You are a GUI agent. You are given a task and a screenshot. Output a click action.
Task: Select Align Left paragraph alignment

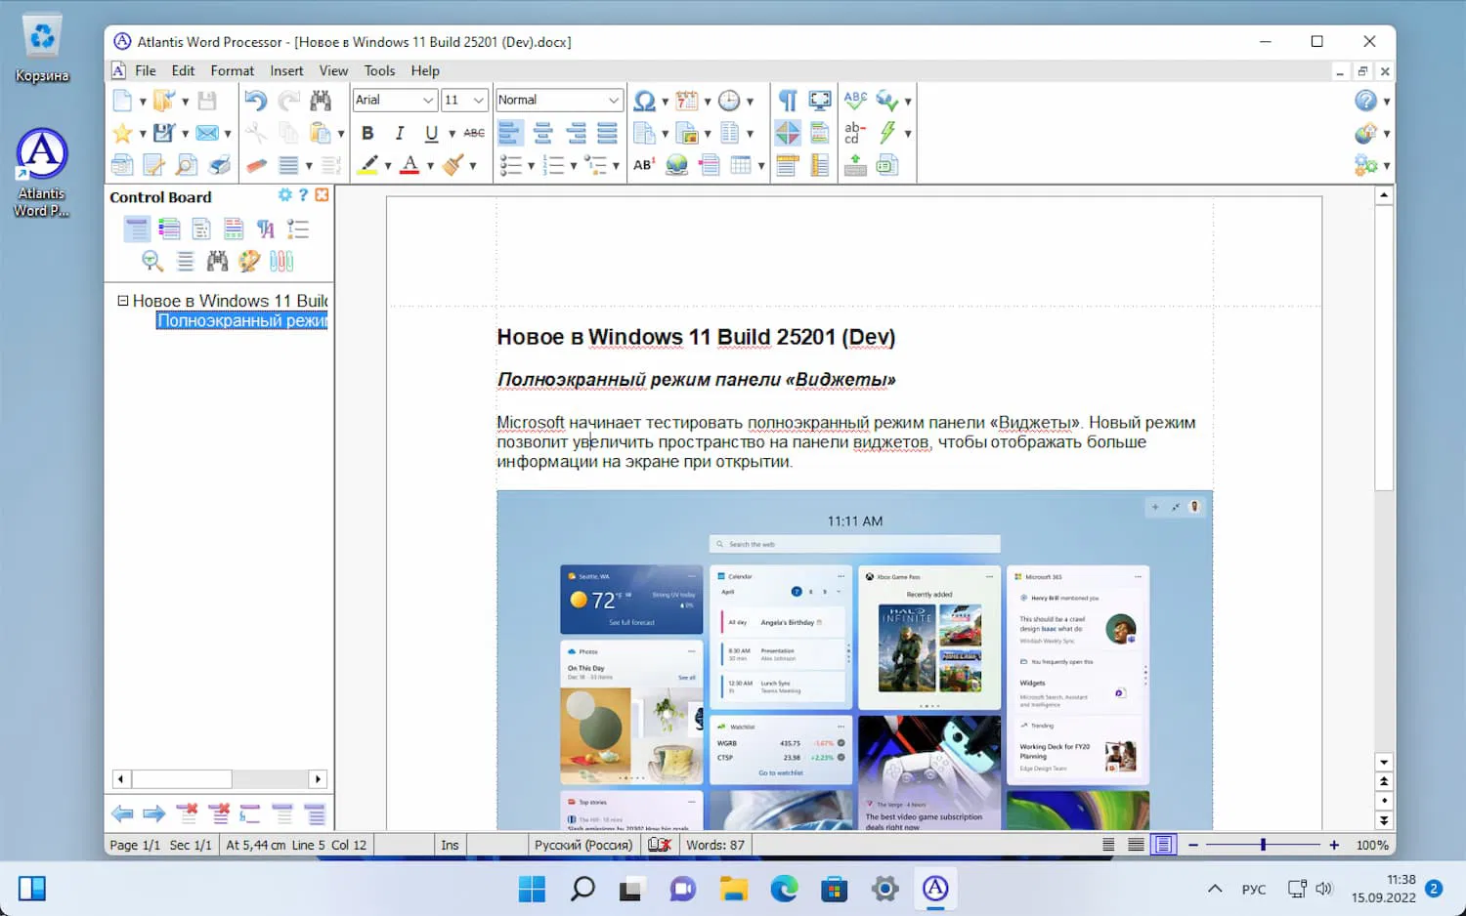click(x=511, y=133)
